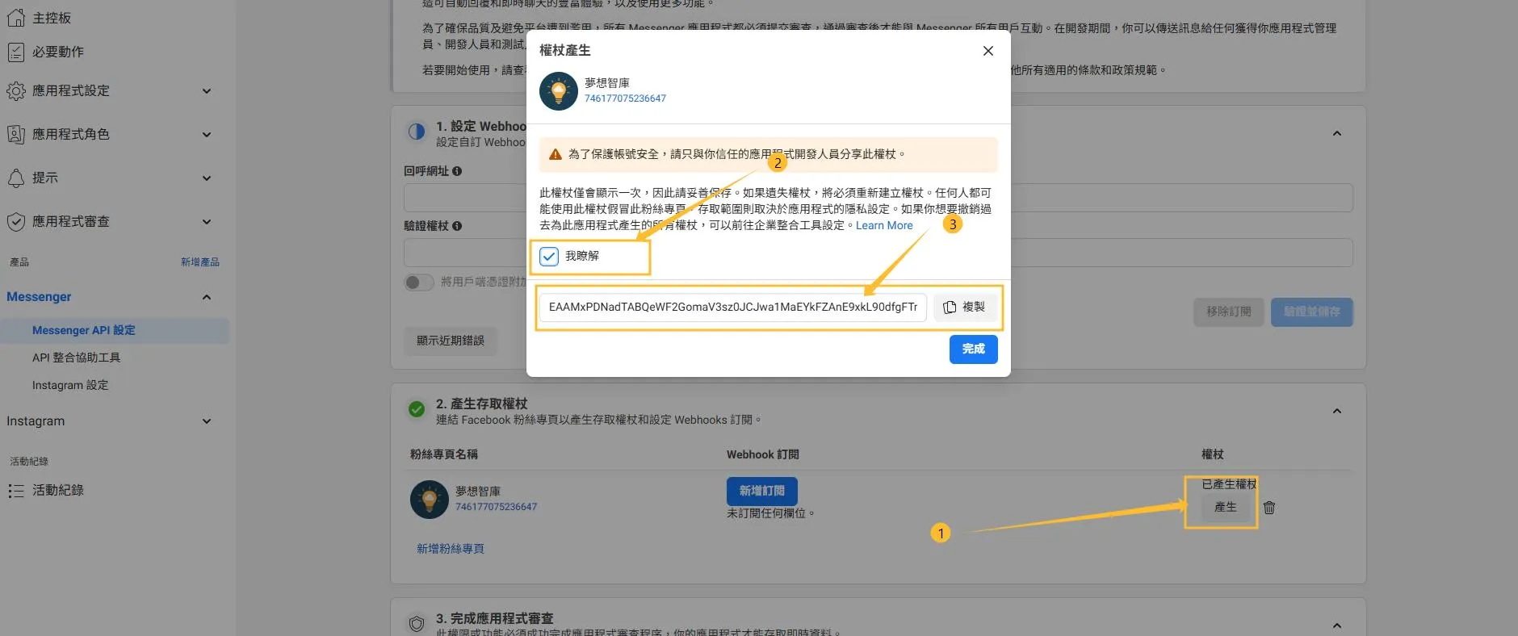Click the info icon next to 回呼網址

tap(457, 171)
